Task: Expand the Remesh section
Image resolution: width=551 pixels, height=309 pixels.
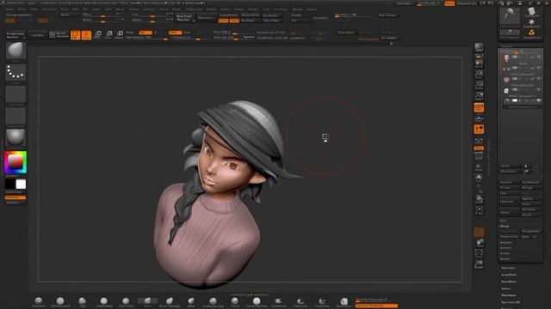Action: pyautogui.click(x=505, y=248)
